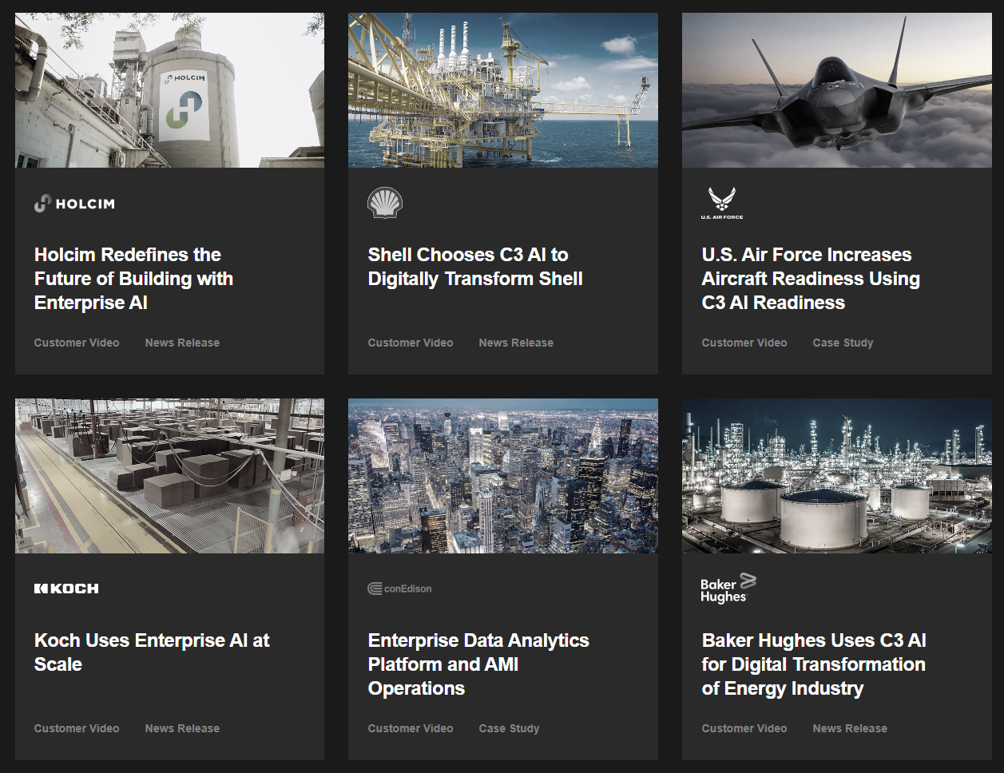Watch conEdison's Customer Video
Screen dimensions: 1004x773
click(x=411, y=728)
